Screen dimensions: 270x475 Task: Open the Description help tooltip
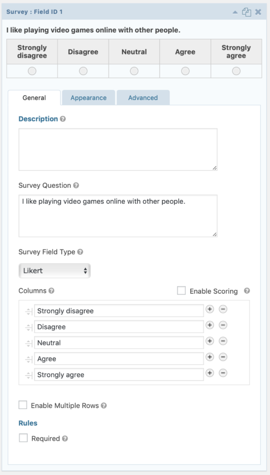point(63,119)
